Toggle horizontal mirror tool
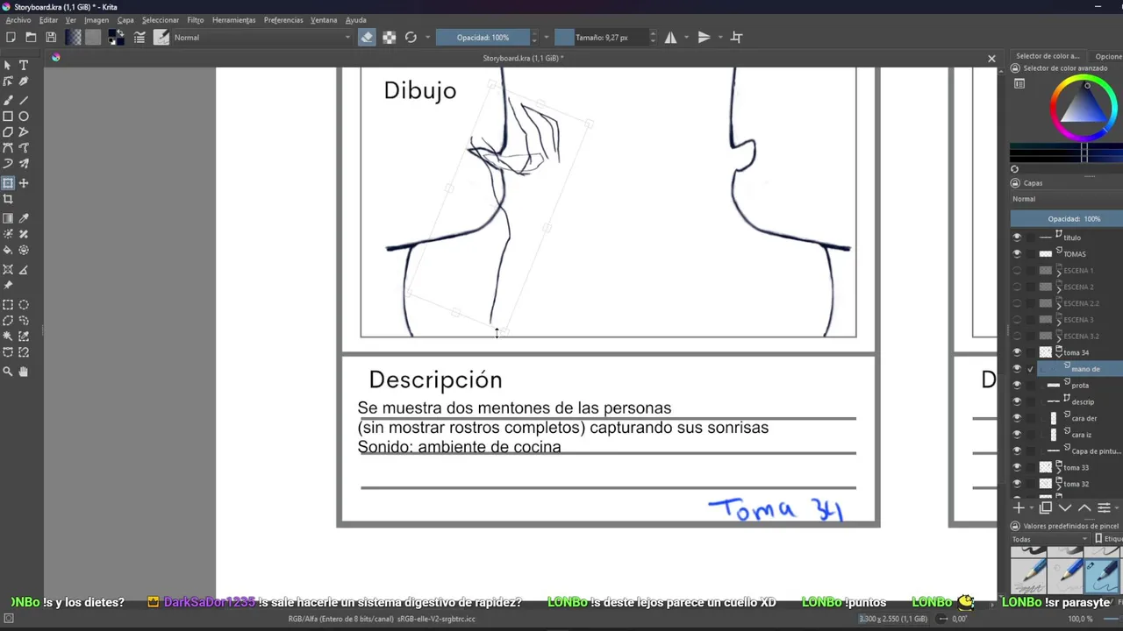The width and height of the screenshot is (1123, 631). (x=671, y=38)
